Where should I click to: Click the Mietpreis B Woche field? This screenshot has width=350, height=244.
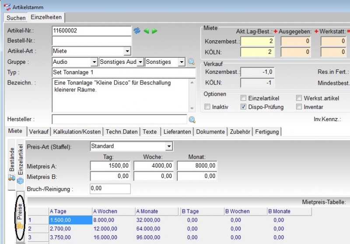tap(154, 176)
